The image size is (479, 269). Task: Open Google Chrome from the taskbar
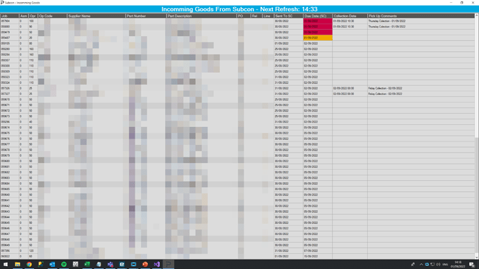29,264
